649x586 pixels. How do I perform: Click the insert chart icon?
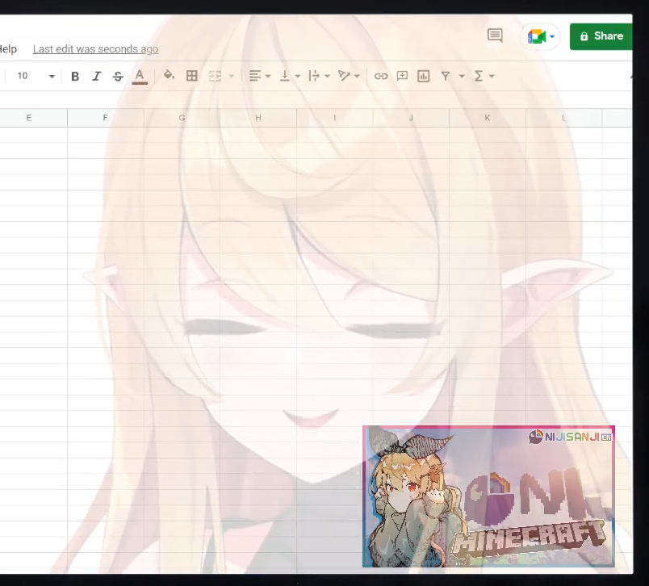[x=423, y=76]
